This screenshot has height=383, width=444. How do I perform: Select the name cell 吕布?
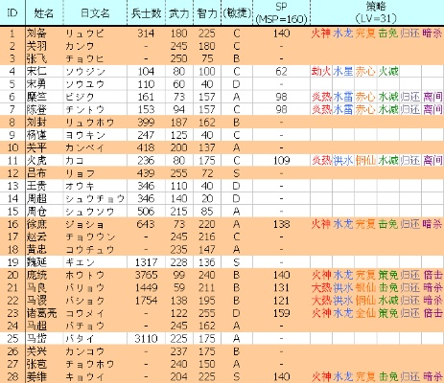tap(36, 173)
